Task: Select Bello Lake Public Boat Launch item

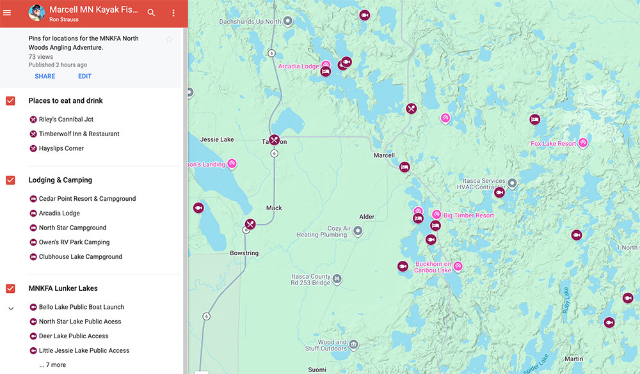Action: pyautogui.click(x=81, y=307)
